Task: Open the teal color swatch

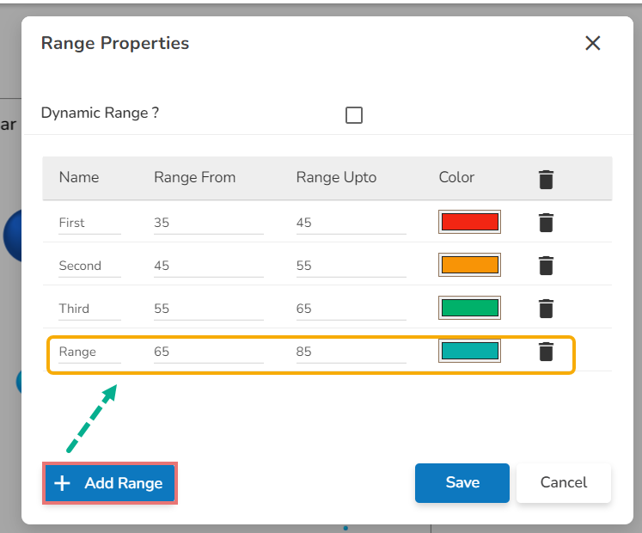Action: 469,351
